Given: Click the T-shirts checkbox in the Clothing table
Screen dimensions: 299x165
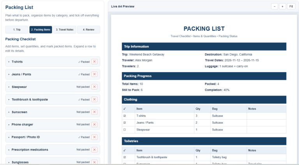Looking at the screenshot, I should pos(125,116).
